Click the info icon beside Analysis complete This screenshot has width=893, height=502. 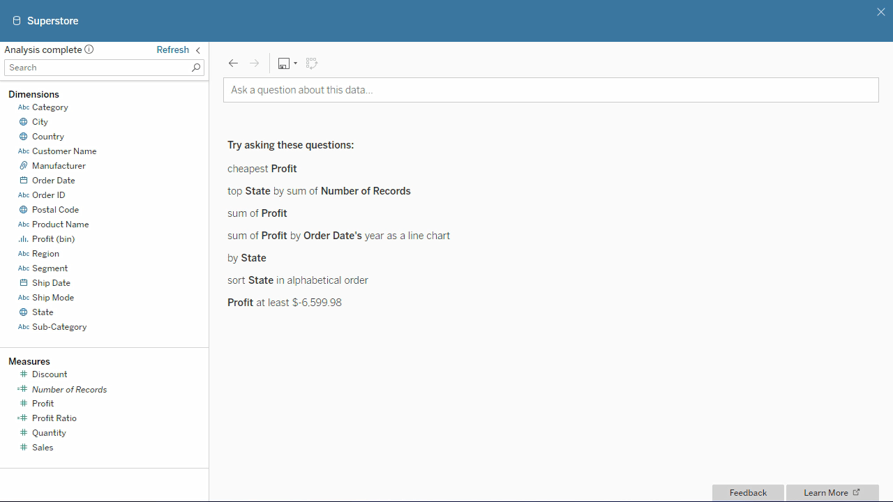(89, 50)
